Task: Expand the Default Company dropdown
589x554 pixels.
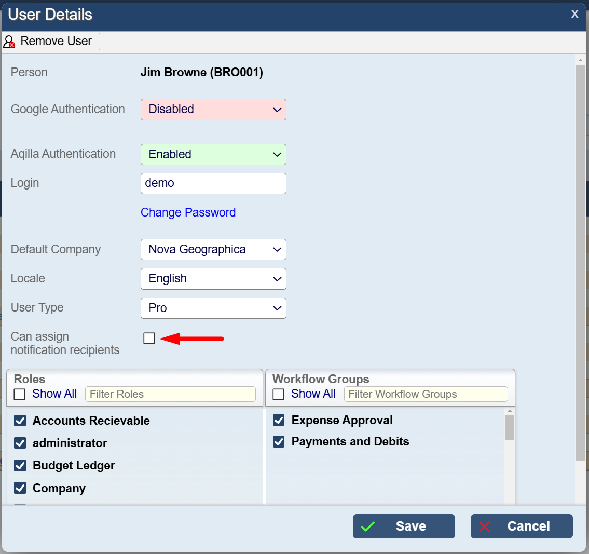Action: (x=213, y=250)
